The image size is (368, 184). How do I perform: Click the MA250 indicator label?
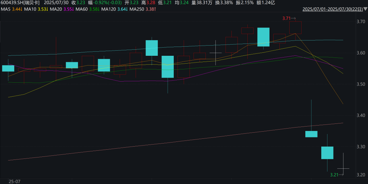coord(137,9)
